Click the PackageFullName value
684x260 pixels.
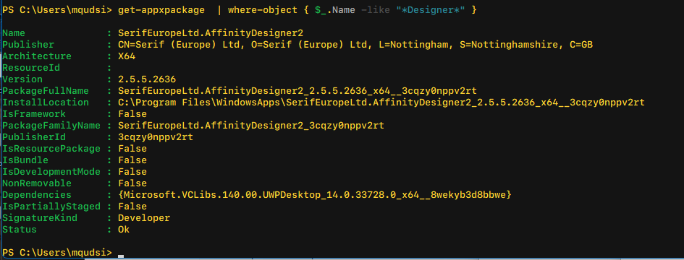click(x=297, y=91)
